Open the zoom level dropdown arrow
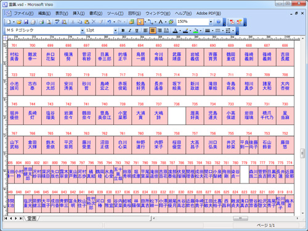This screenshot has width=308, height=231. (x=211, y=22)
